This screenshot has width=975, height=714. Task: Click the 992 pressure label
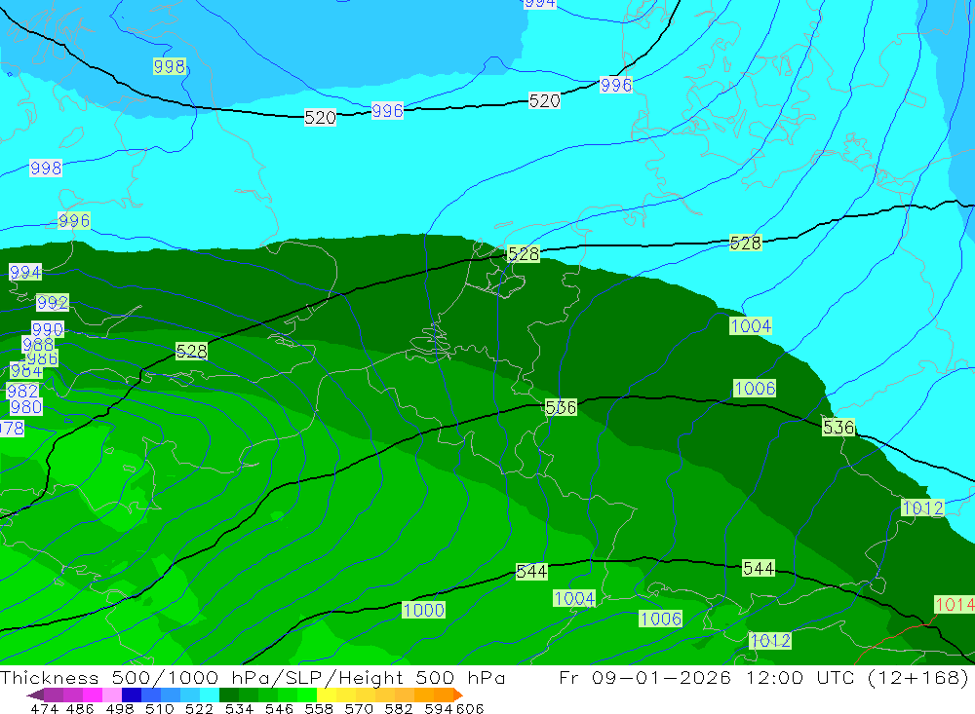pyautogui.click(x=53, y=303)
